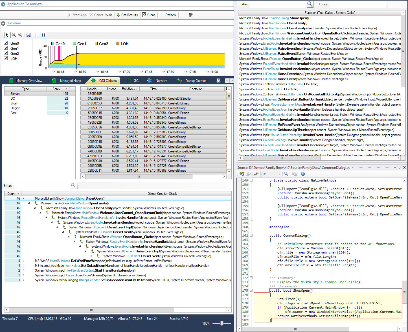Open profiler settings via the gear icon
The image size is (408, 332).
coord(191,15)
